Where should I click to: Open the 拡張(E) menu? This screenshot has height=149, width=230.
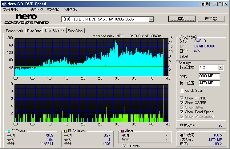click(53, 9)
